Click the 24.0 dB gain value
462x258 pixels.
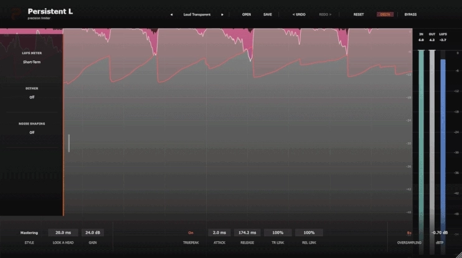pyautogui.click(x=93, y=232)
